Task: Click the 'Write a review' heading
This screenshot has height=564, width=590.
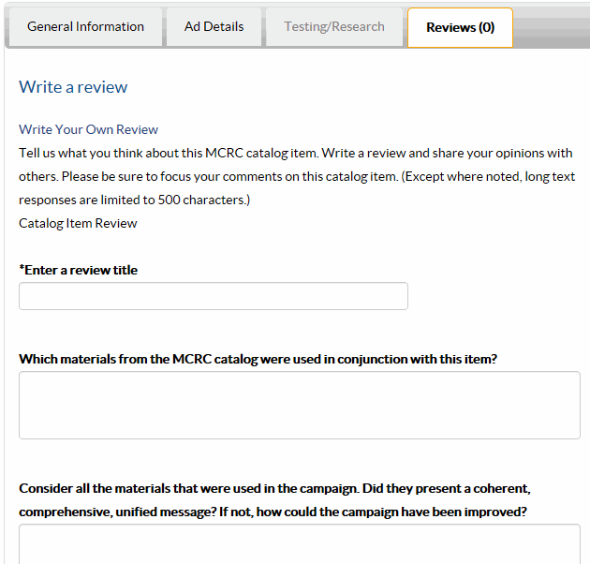Action: pyautogui.click(x=73, y=87)
